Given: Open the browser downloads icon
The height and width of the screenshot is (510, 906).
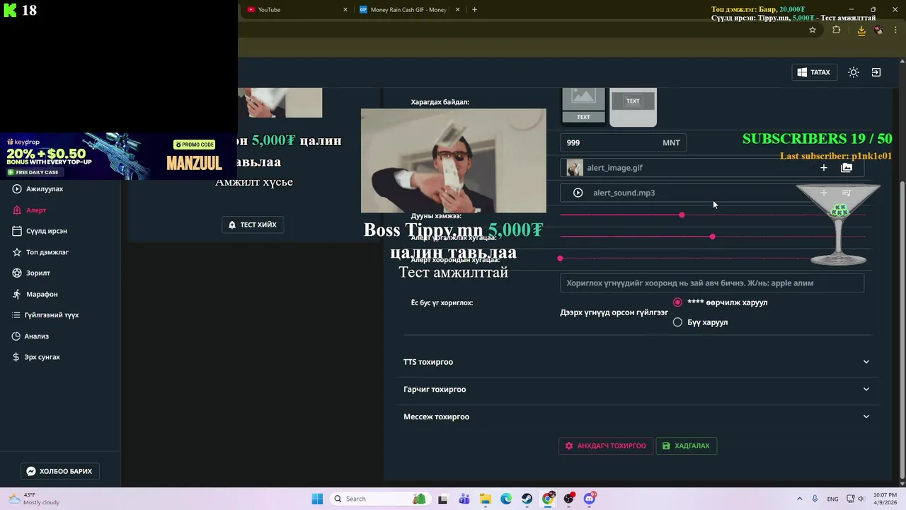Looking at the screenshot, I should (x=861, y=30).
